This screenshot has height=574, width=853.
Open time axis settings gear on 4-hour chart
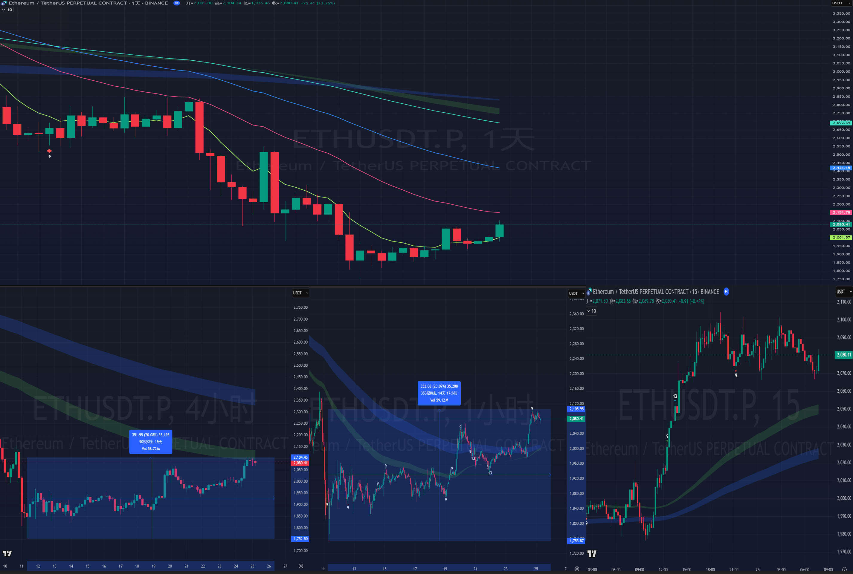(x=301, y=566)
